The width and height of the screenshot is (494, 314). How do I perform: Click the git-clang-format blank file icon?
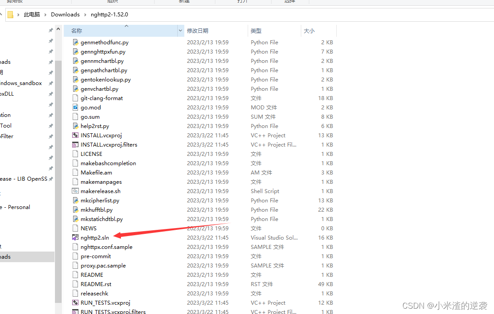pos(75,98)
